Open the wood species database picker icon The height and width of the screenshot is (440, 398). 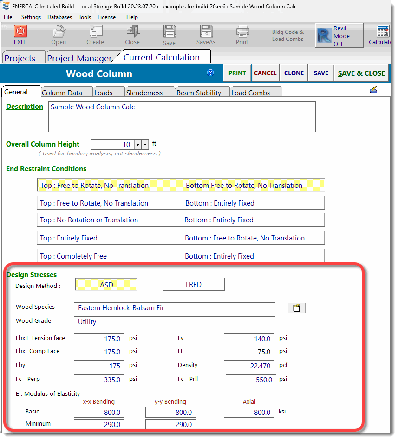click(x=296, y=307)
